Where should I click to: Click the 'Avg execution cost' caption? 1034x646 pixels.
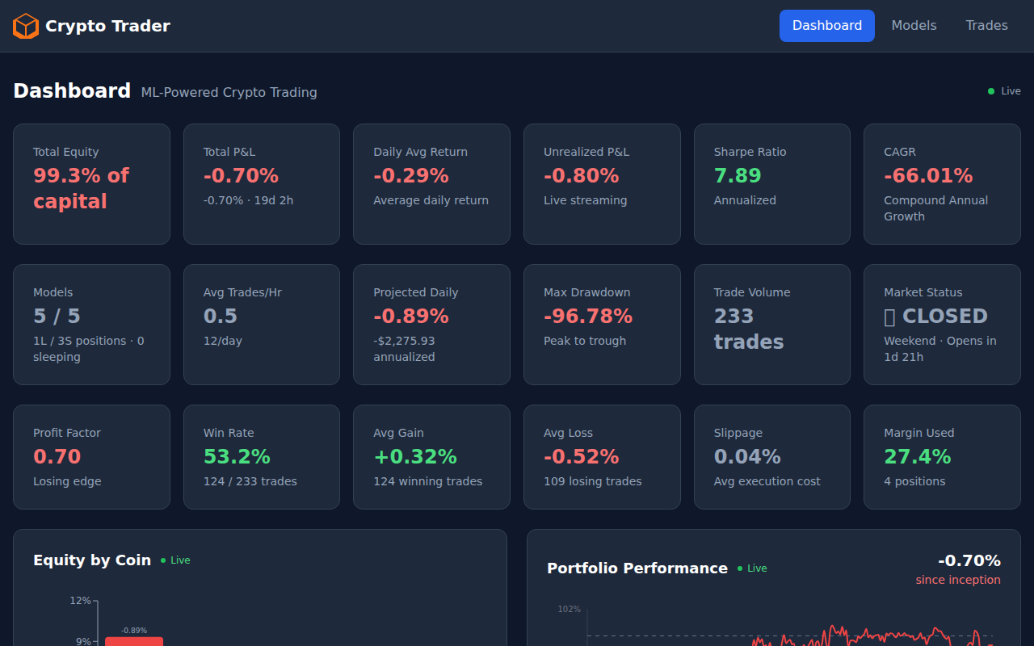click(x=767, y=481)
